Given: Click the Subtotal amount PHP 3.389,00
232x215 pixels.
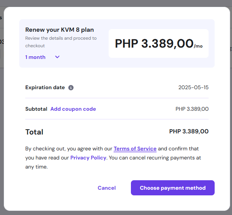Looking at the screenshot, I should point(192,109).
